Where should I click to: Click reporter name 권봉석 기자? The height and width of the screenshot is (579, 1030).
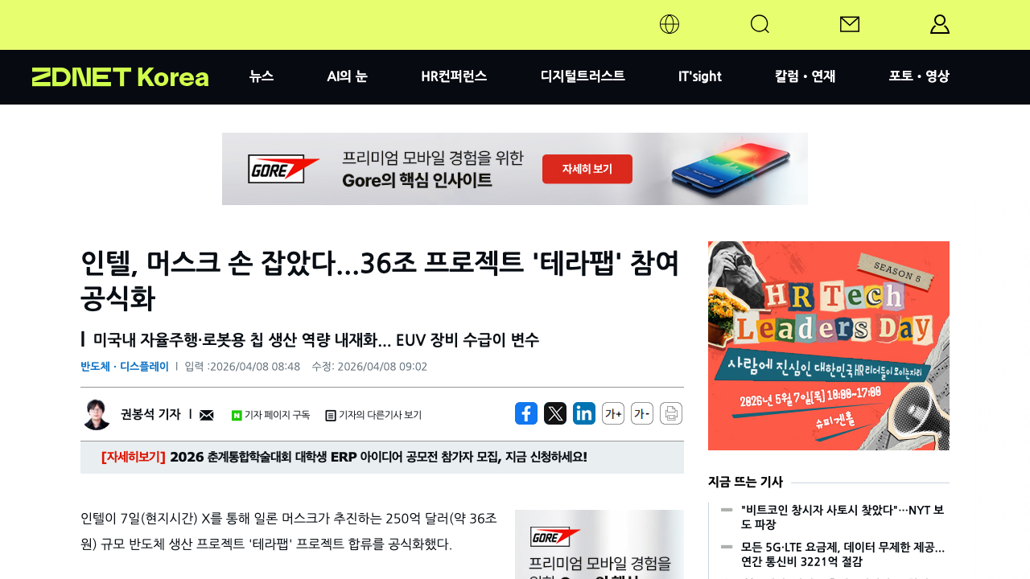coord(150,414)
